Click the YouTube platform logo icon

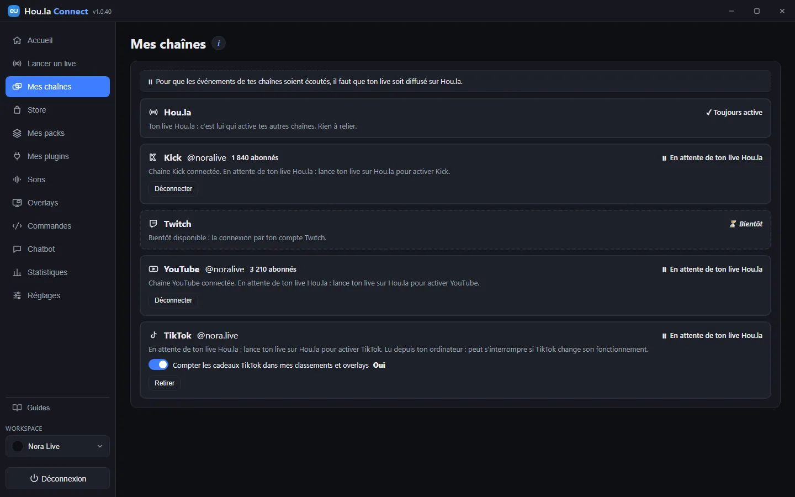[153, 269]
